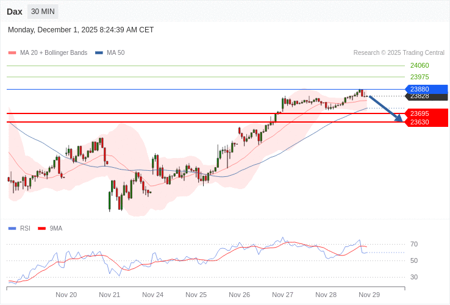Image resolution: width=450 pixels, height=305 pixels.
Task: Select Nov 25 on the date axis
Action: coord(196,295)
